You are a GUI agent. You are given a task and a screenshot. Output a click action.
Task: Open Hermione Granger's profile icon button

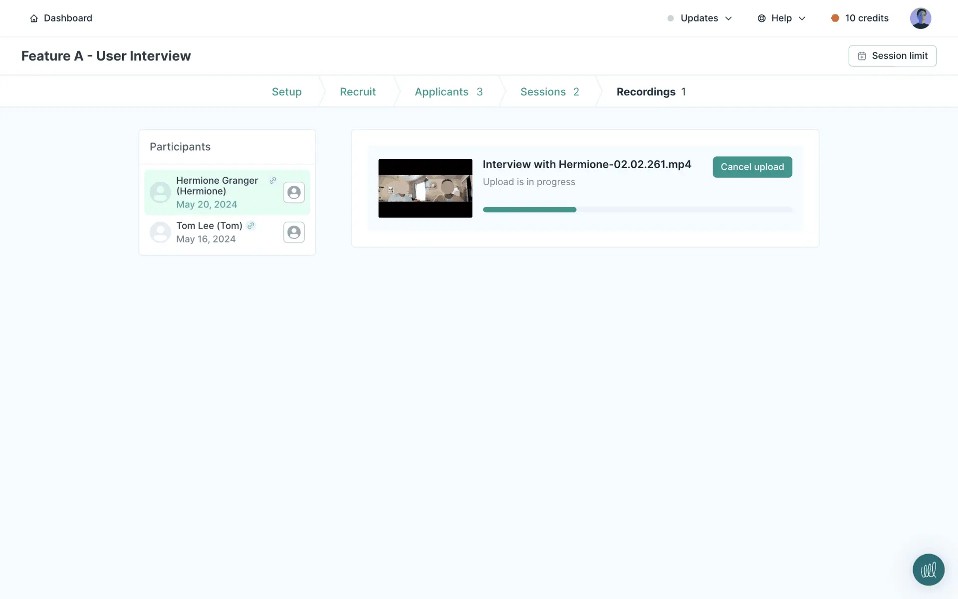(294, 192)
